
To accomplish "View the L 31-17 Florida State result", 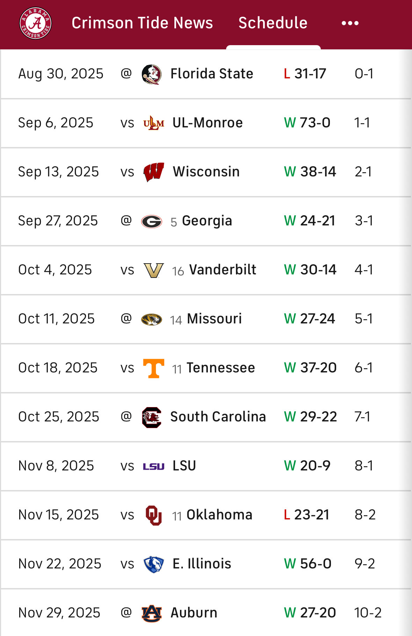I will [305, 74].
